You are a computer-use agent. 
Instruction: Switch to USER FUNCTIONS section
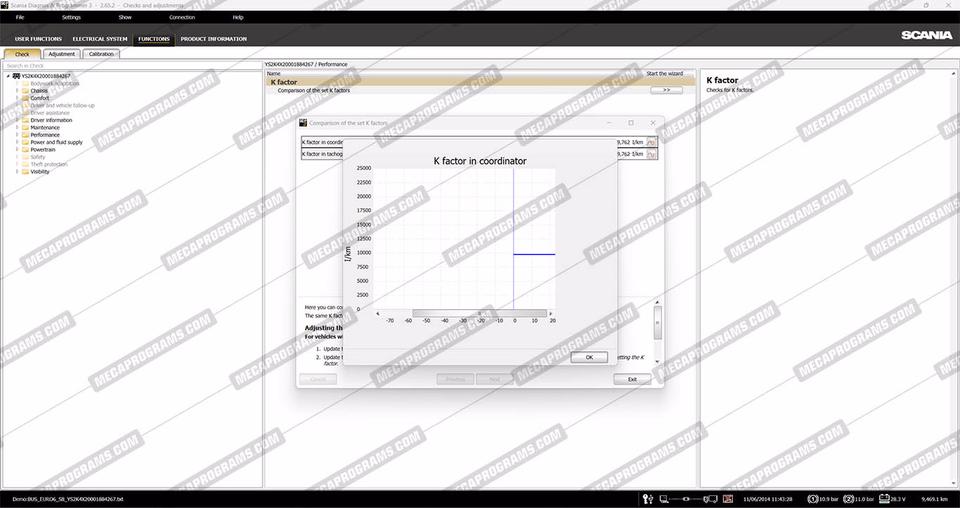click(x=38, y=39)
